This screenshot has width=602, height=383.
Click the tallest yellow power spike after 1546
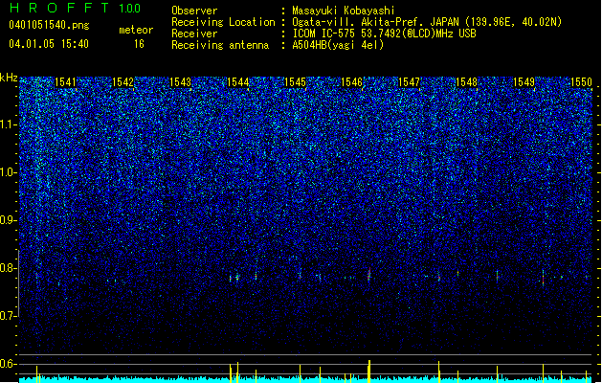[x=369, y=372]
